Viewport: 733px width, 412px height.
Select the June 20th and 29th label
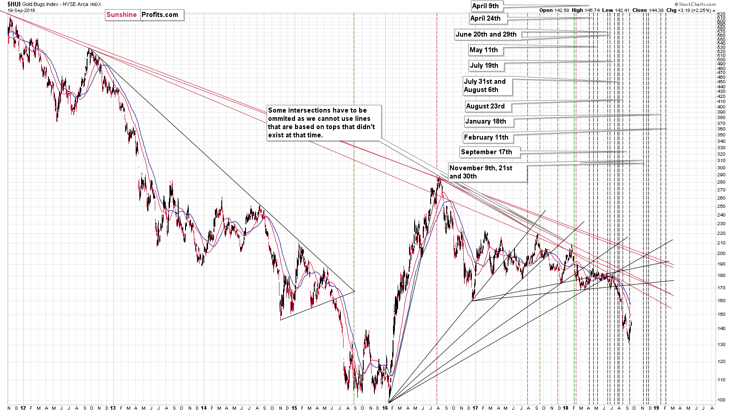(488, 34)
